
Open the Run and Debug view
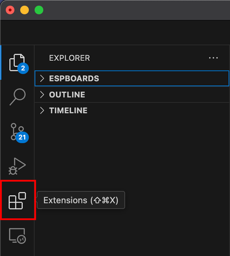point(17,166)
